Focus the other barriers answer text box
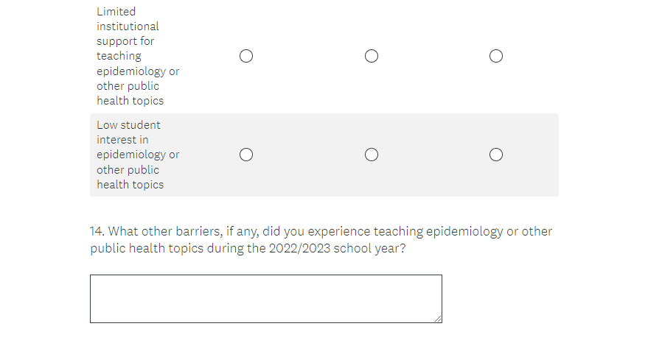This screenshot has height=343, width=648. point(265,298)
